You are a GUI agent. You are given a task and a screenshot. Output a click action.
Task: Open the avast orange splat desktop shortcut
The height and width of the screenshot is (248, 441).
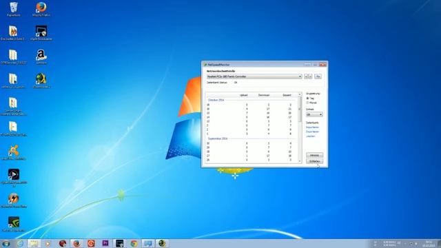13,152
